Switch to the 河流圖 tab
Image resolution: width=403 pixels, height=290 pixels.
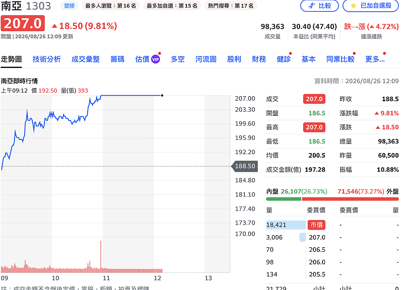coord(206,59)
